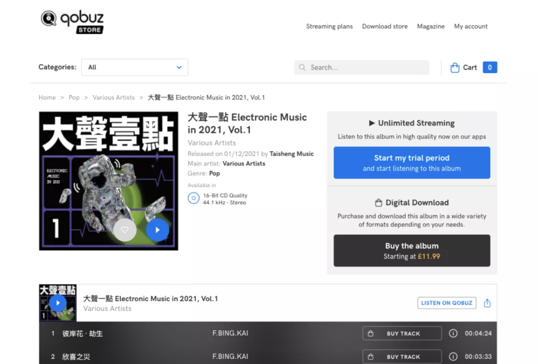
Task: Click F.BING.KAI artist on track 2
Action: pos(230,357)
